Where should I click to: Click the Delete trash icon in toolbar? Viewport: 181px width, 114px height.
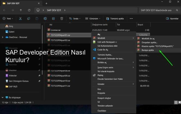pyautogui.click(x=62, y=18)
